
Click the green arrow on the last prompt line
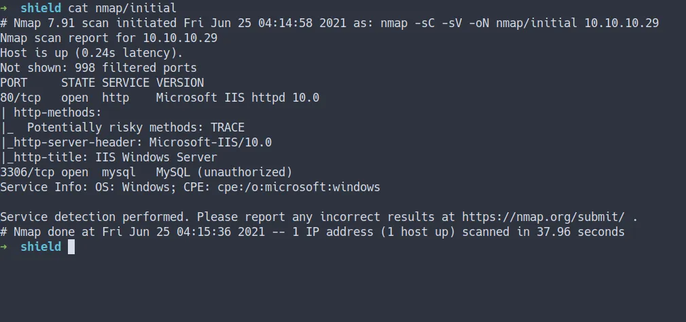coord(4,247)
